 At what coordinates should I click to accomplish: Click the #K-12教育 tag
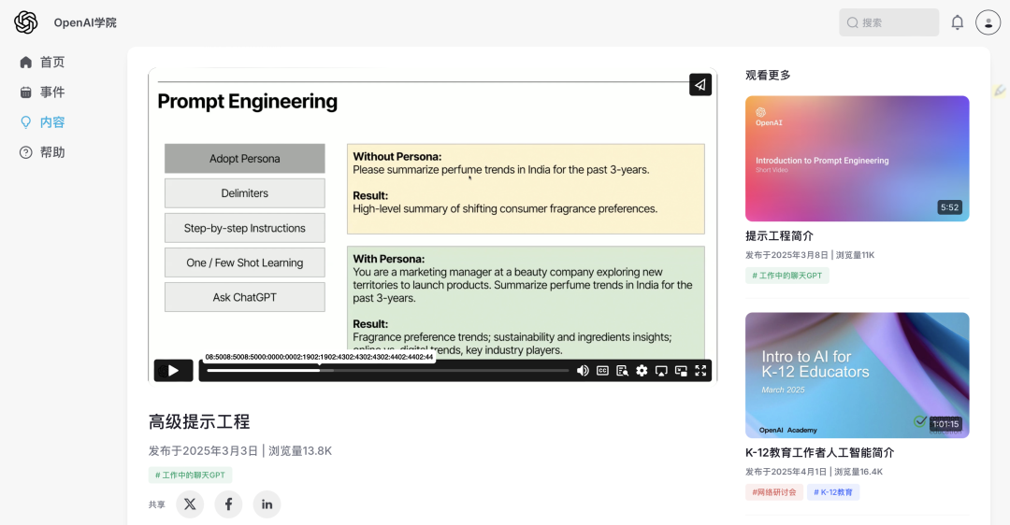[833, 492]
